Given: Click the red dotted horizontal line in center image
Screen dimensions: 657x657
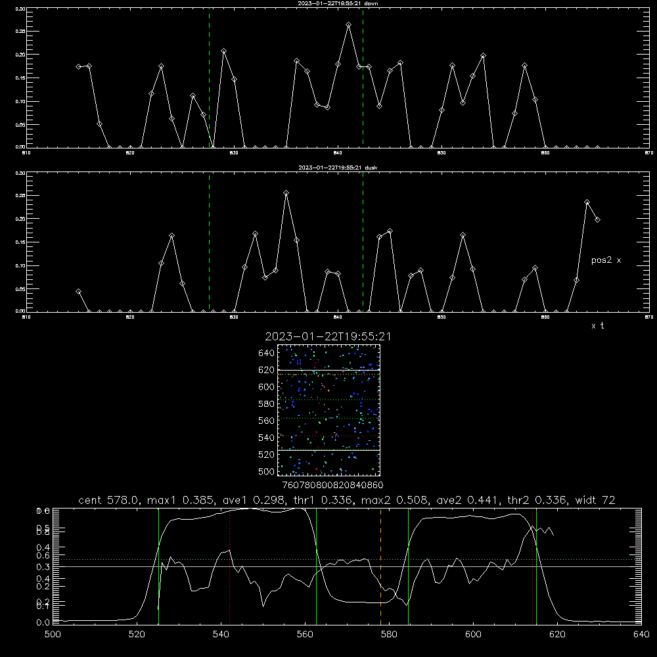Looking at the screenshot, I should coord(328,436).
